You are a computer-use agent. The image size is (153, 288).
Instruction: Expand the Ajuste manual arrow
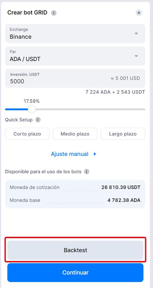tap(95, 154)
